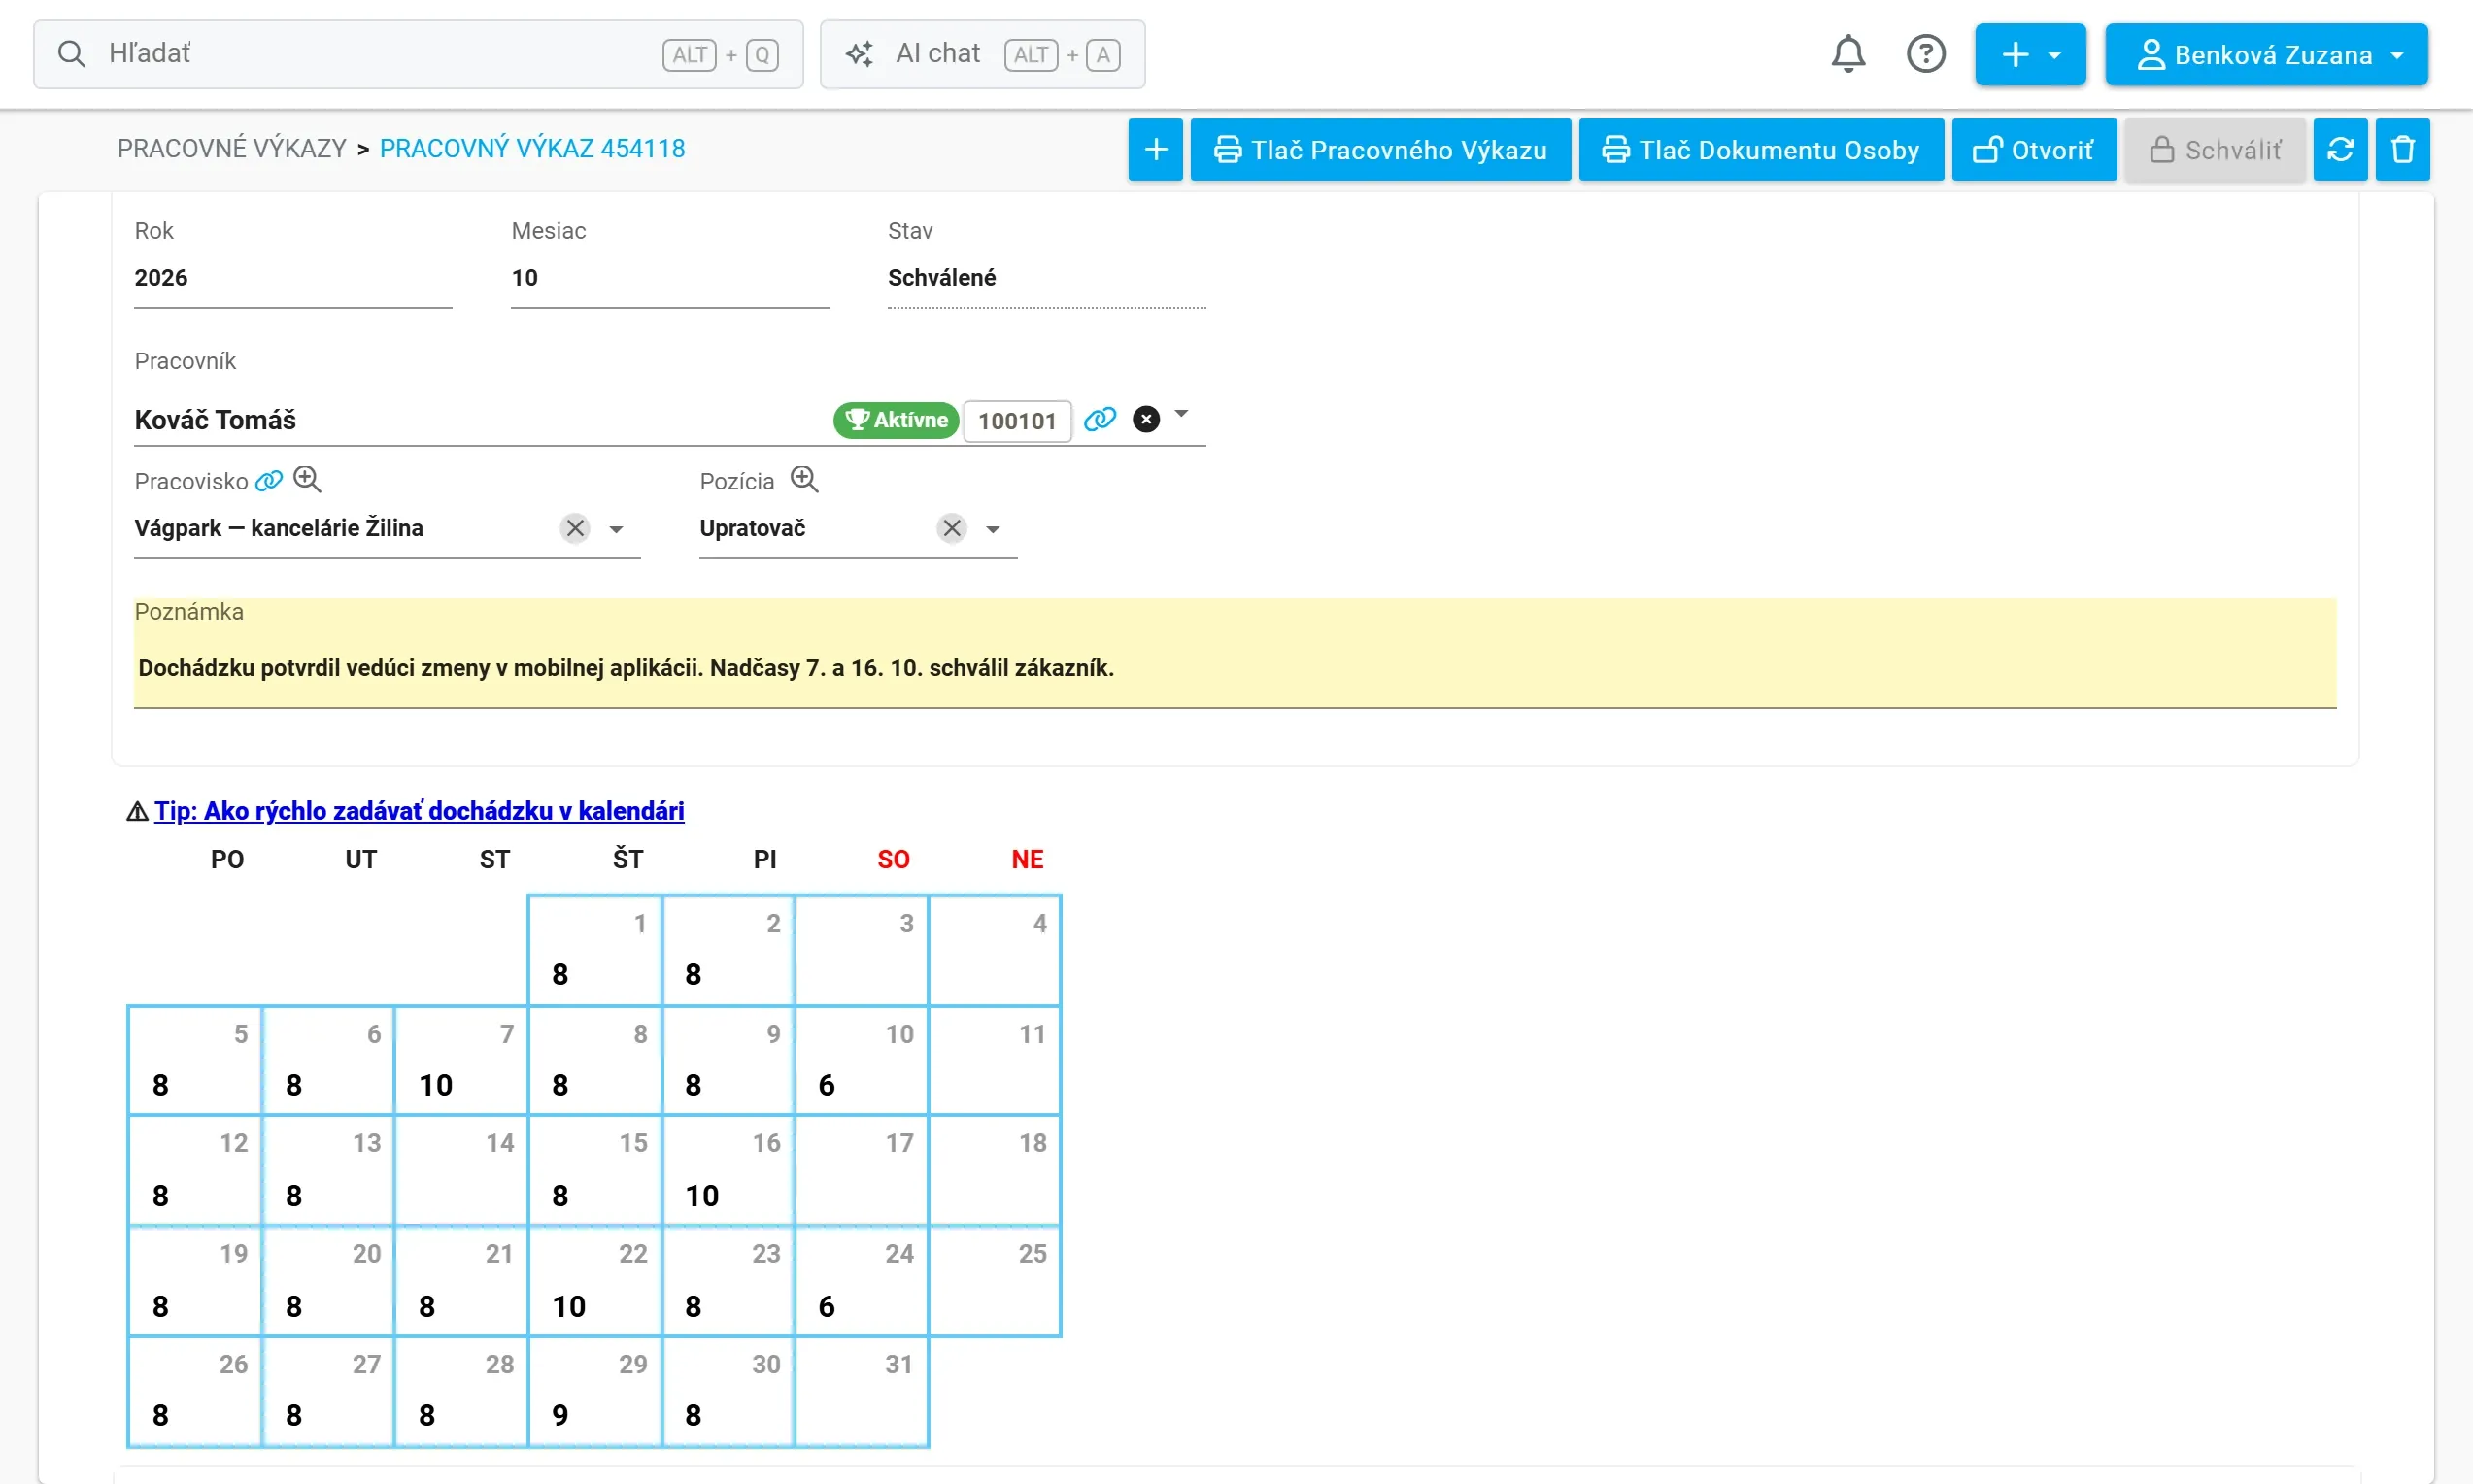Open the linked worker record chain icon
2473x1484 pixels.
coord(1099,419)
